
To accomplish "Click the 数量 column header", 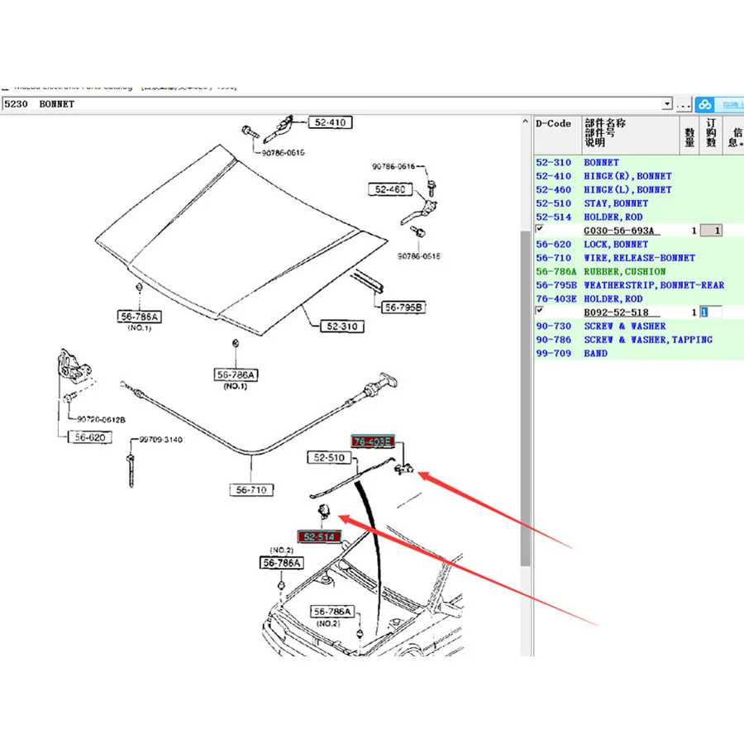I will (689, 135).
